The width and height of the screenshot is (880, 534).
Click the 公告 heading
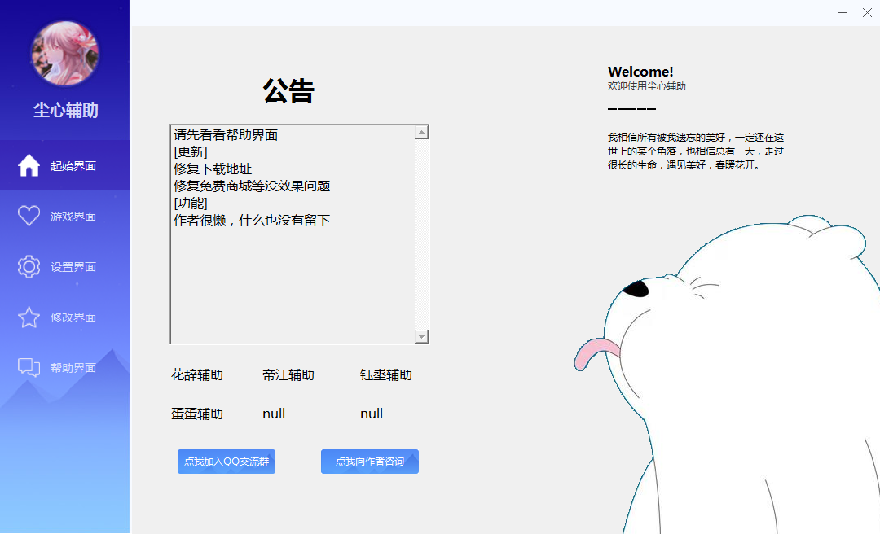click(288, 90)
